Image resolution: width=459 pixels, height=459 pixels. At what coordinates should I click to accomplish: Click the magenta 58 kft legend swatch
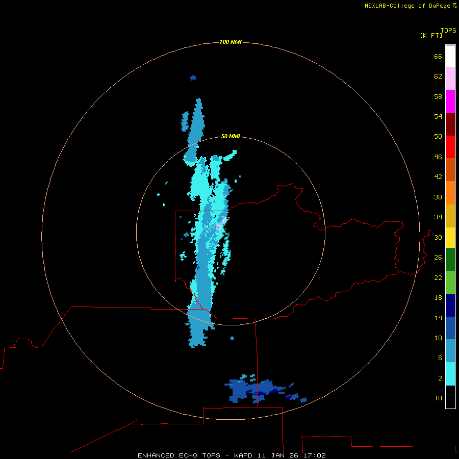pos(450,101)
